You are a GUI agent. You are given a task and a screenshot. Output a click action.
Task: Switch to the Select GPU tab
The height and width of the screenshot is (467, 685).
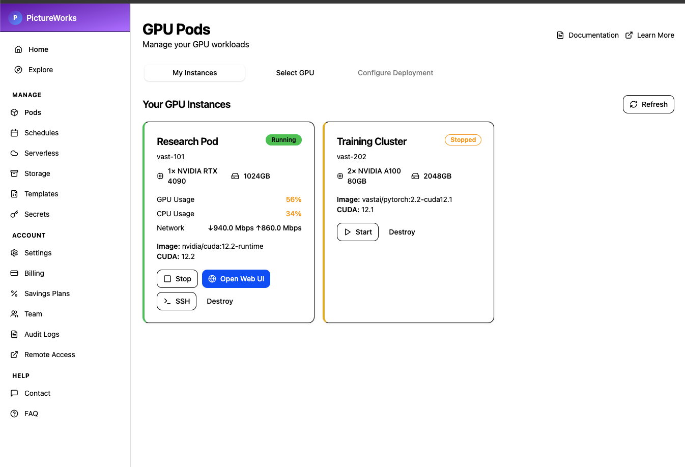295,73
